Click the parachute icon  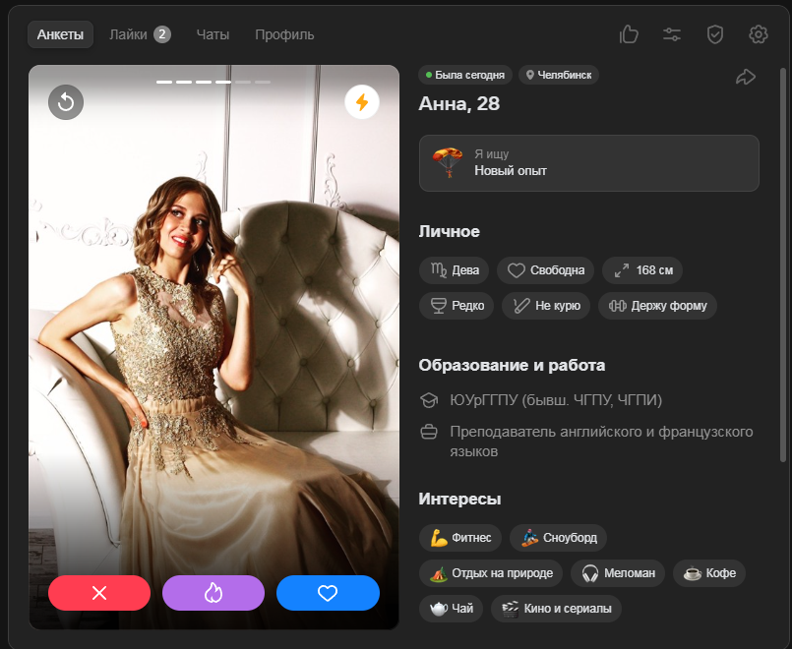tap(448, 162)
